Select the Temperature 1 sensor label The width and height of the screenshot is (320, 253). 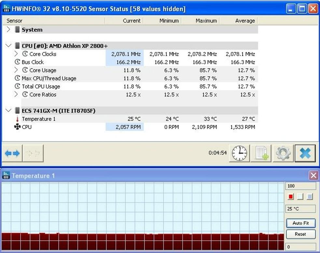point(38,119)
